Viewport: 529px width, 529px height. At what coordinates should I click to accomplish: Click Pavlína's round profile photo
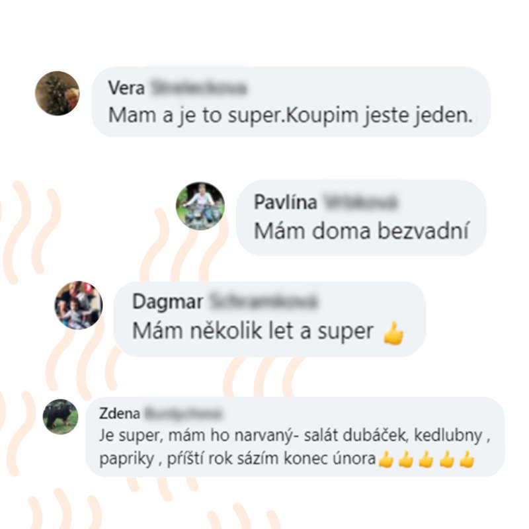[x=200, y=206]
